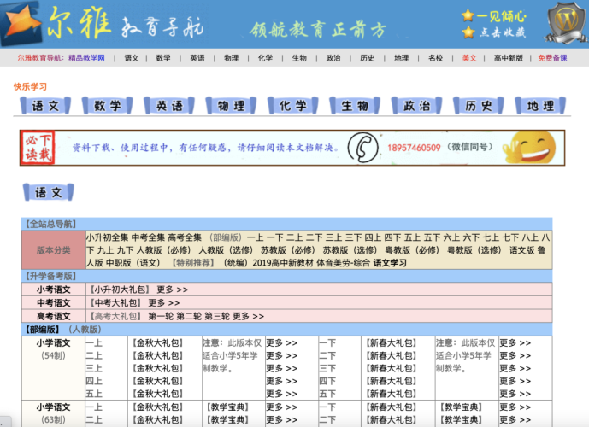
Task: Click the 【中考大礼包】 link
Action: click(x=116, y=302)
